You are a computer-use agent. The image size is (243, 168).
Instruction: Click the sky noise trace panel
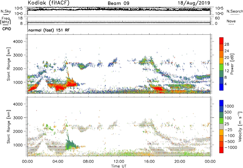[x=119, y=11]
